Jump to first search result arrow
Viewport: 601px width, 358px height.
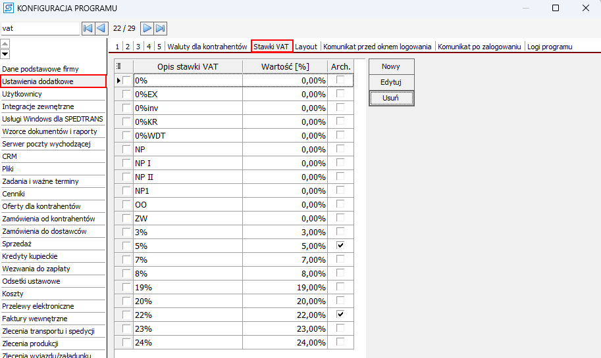click(88, 28)
